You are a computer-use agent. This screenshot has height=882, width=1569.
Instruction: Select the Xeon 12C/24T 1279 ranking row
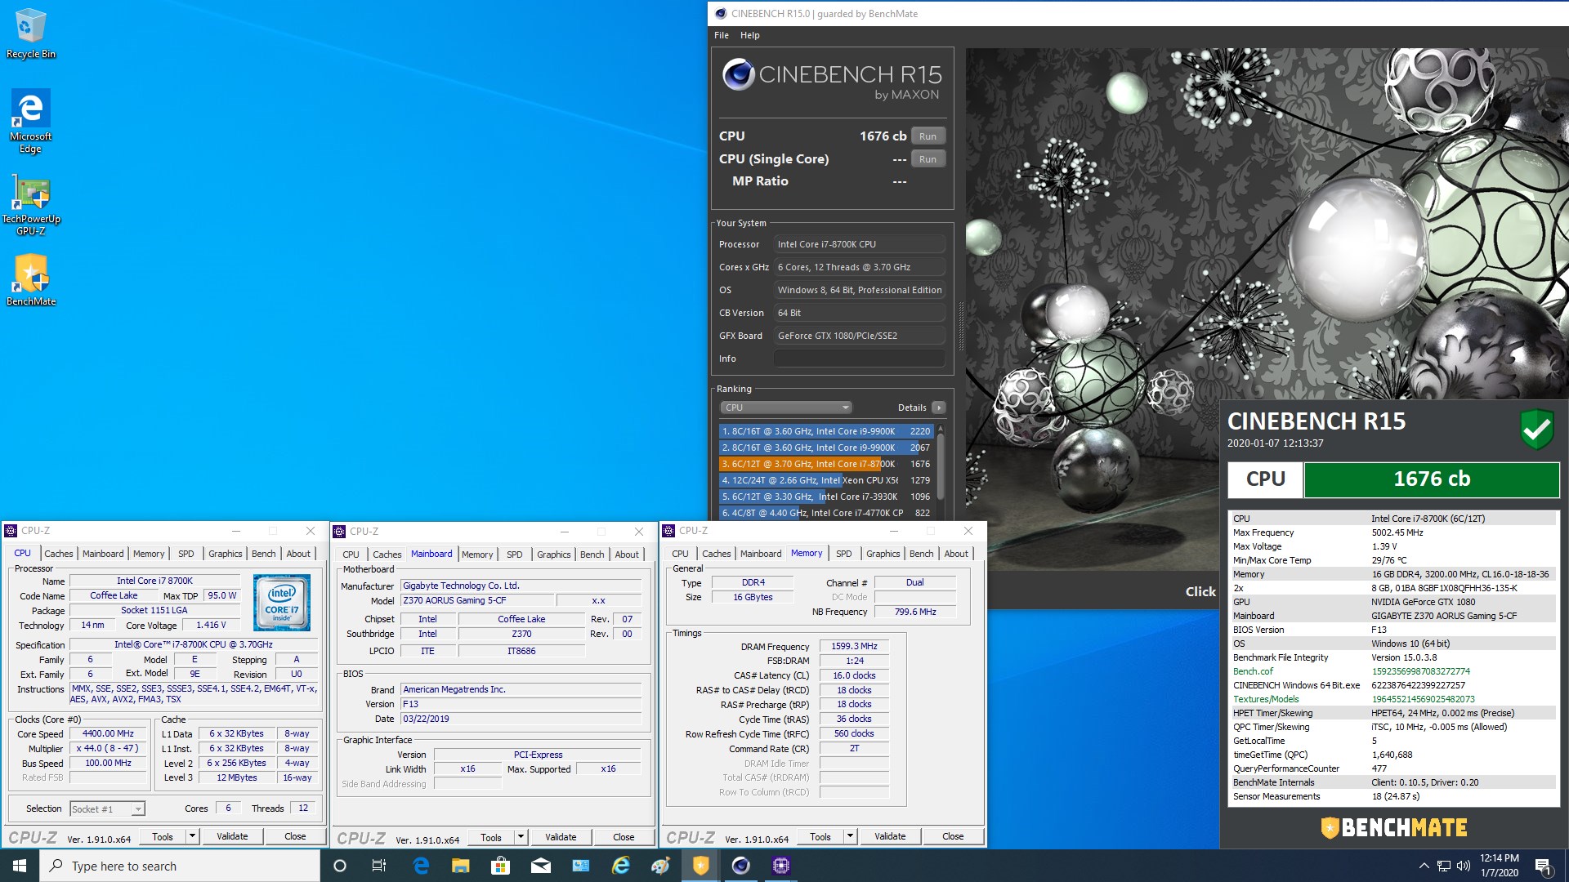pyautogui.click(x=826, y=480)
